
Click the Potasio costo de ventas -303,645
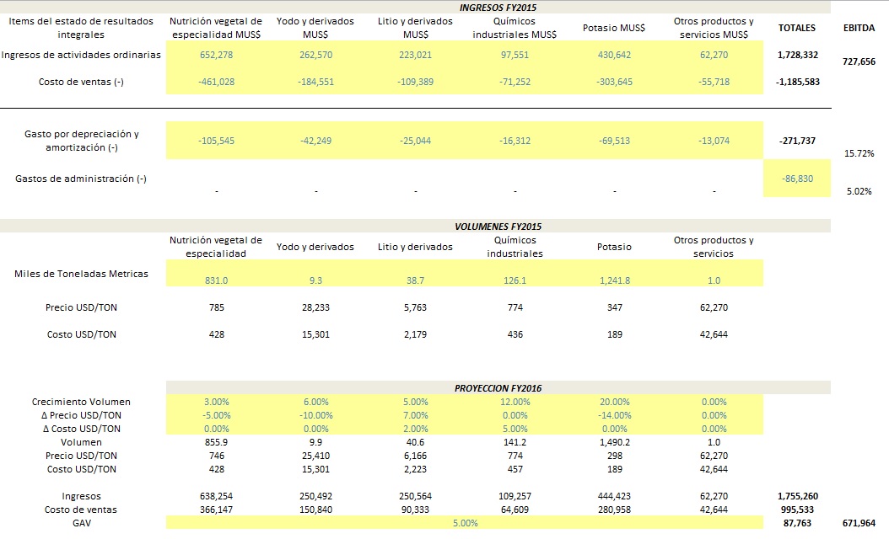click(614, 82)
